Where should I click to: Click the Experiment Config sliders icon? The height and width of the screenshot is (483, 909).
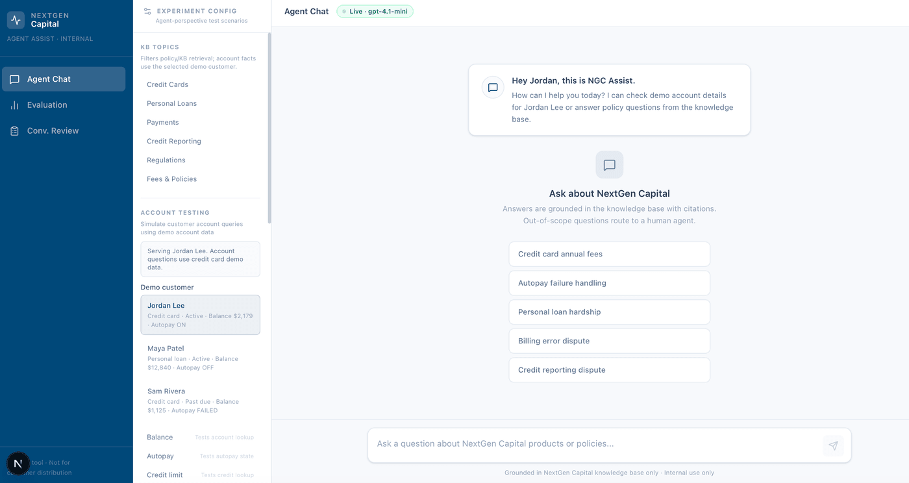point(147,11)
